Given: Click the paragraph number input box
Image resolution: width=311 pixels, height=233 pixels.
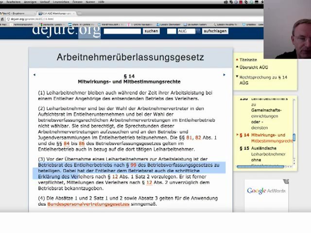Looking at the screenshot, I should point(172,31).
